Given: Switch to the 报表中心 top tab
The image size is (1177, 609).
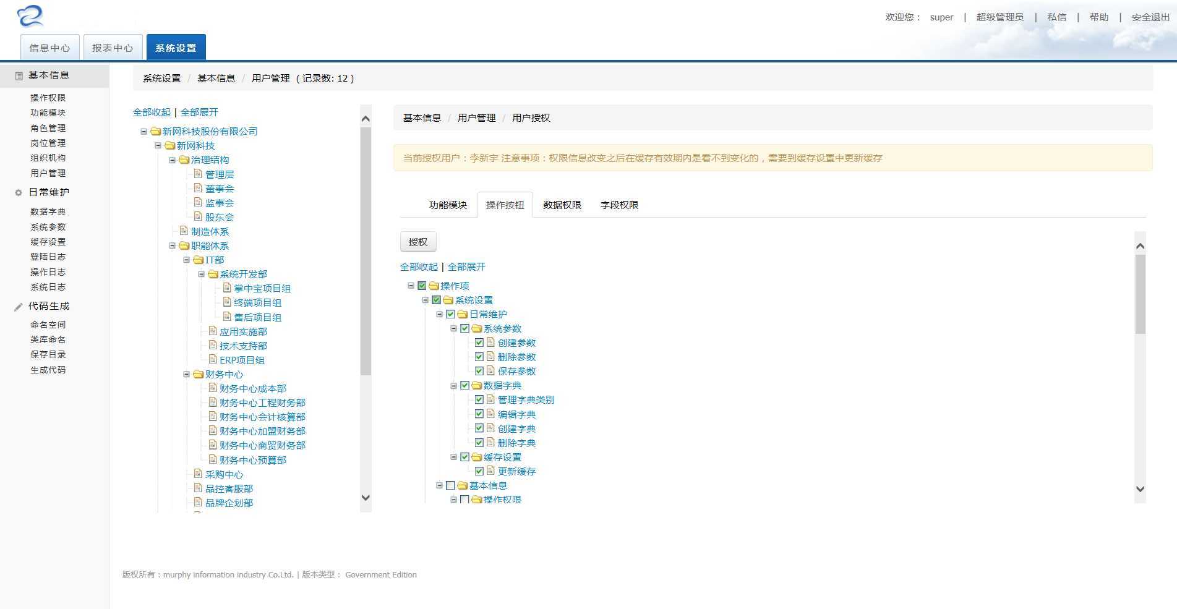Looking at the screenshot, I should pos(113,48).
